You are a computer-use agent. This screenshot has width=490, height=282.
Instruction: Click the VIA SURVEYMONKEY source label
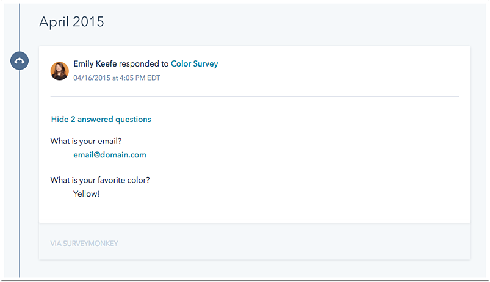pyautogui.click(x=84, y=244)
